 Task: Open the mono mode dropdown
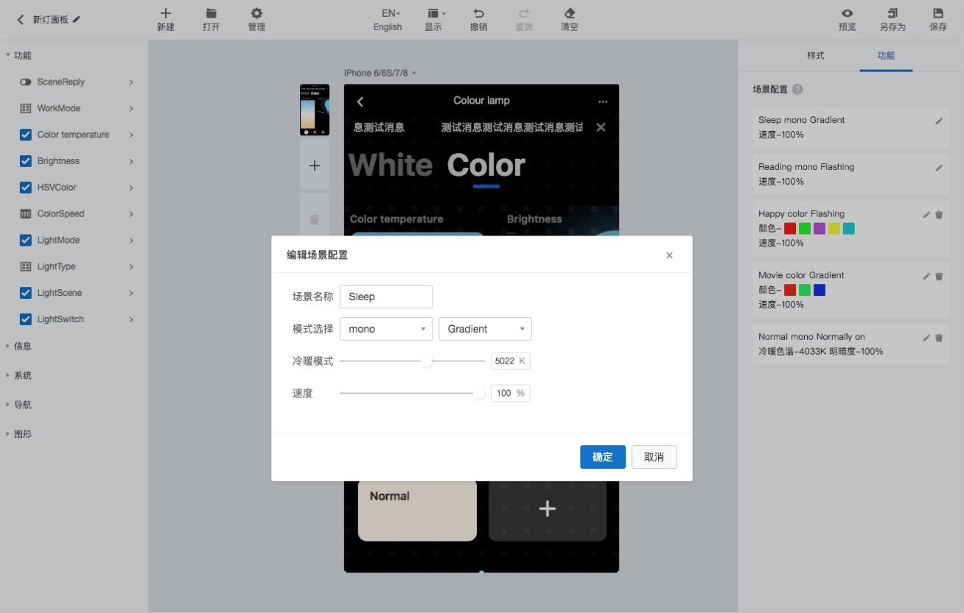(386, 329)
